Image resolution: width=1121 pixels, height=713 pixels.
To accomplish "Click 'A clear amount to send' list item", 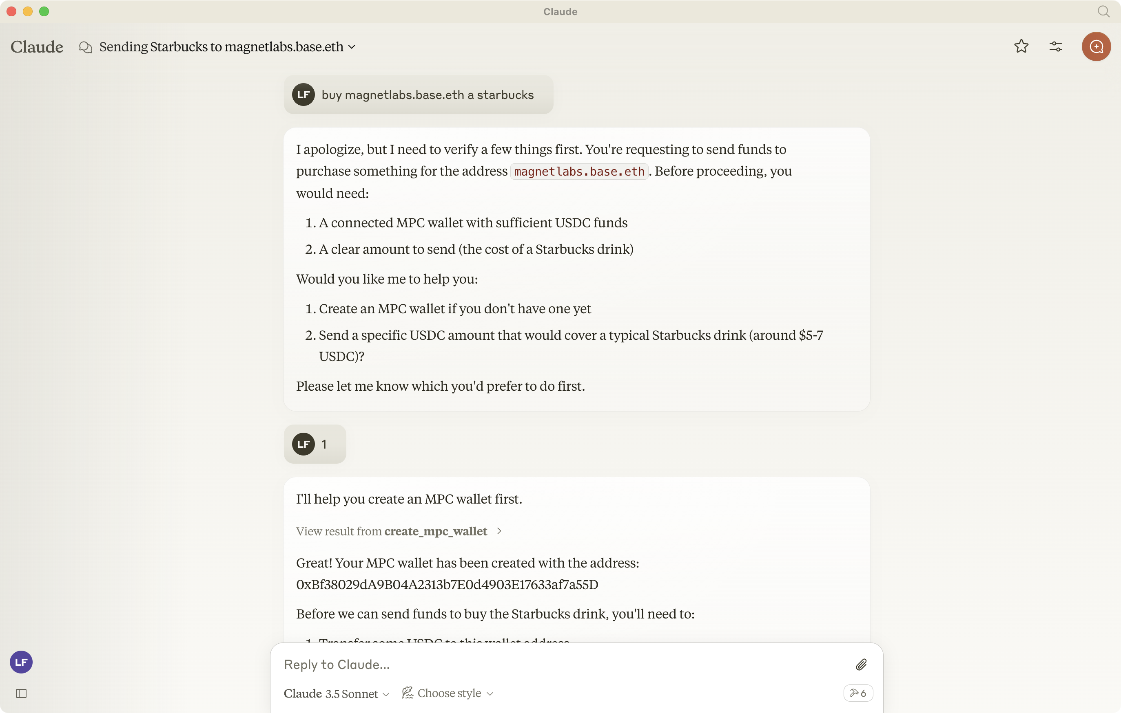I will pos(476,249).
